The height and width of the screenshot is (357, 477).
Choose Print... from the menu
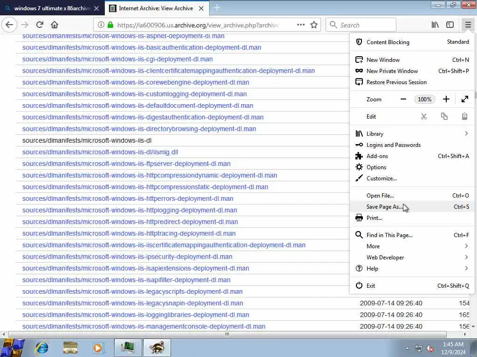click(412, 218)
